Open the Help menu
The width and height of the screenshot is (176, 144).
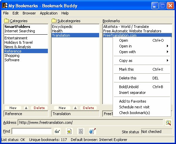pos(65,13)
